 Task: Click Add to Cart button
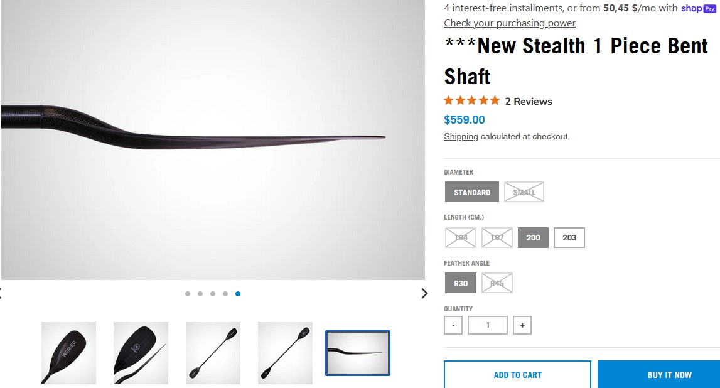517,375
